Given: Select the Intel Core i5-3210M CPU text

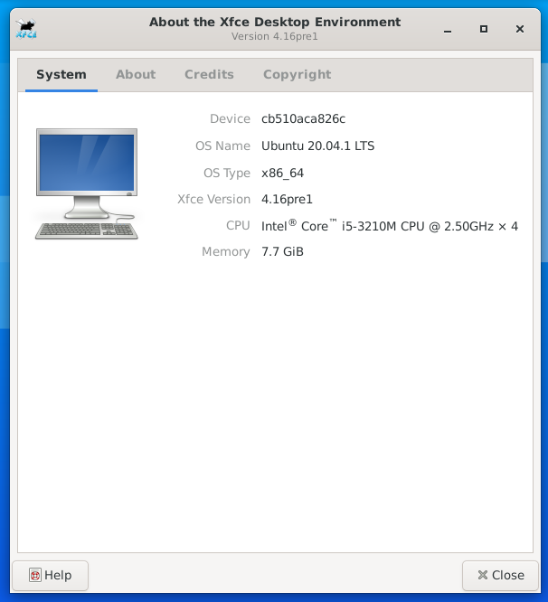Looking at the screenshot, I should point(390,226).
